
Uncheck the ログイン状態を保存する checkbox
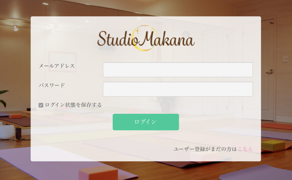(x=41, y=105)
